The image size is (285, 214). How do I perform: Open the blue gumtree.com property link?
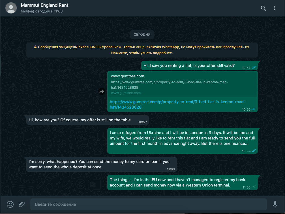point(177,105)
